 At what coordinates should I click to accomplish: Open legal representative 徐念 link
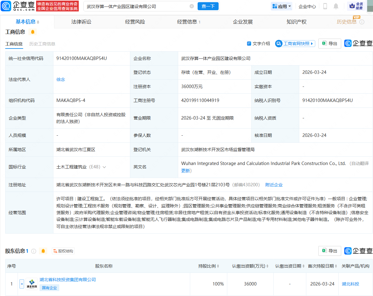coord(61,79)
